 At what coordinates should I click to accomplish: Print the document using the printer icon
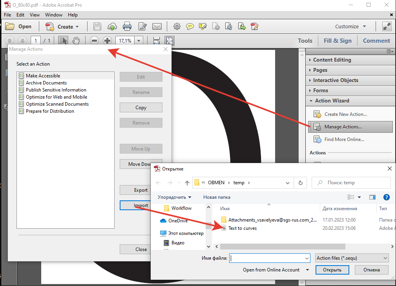127,26
